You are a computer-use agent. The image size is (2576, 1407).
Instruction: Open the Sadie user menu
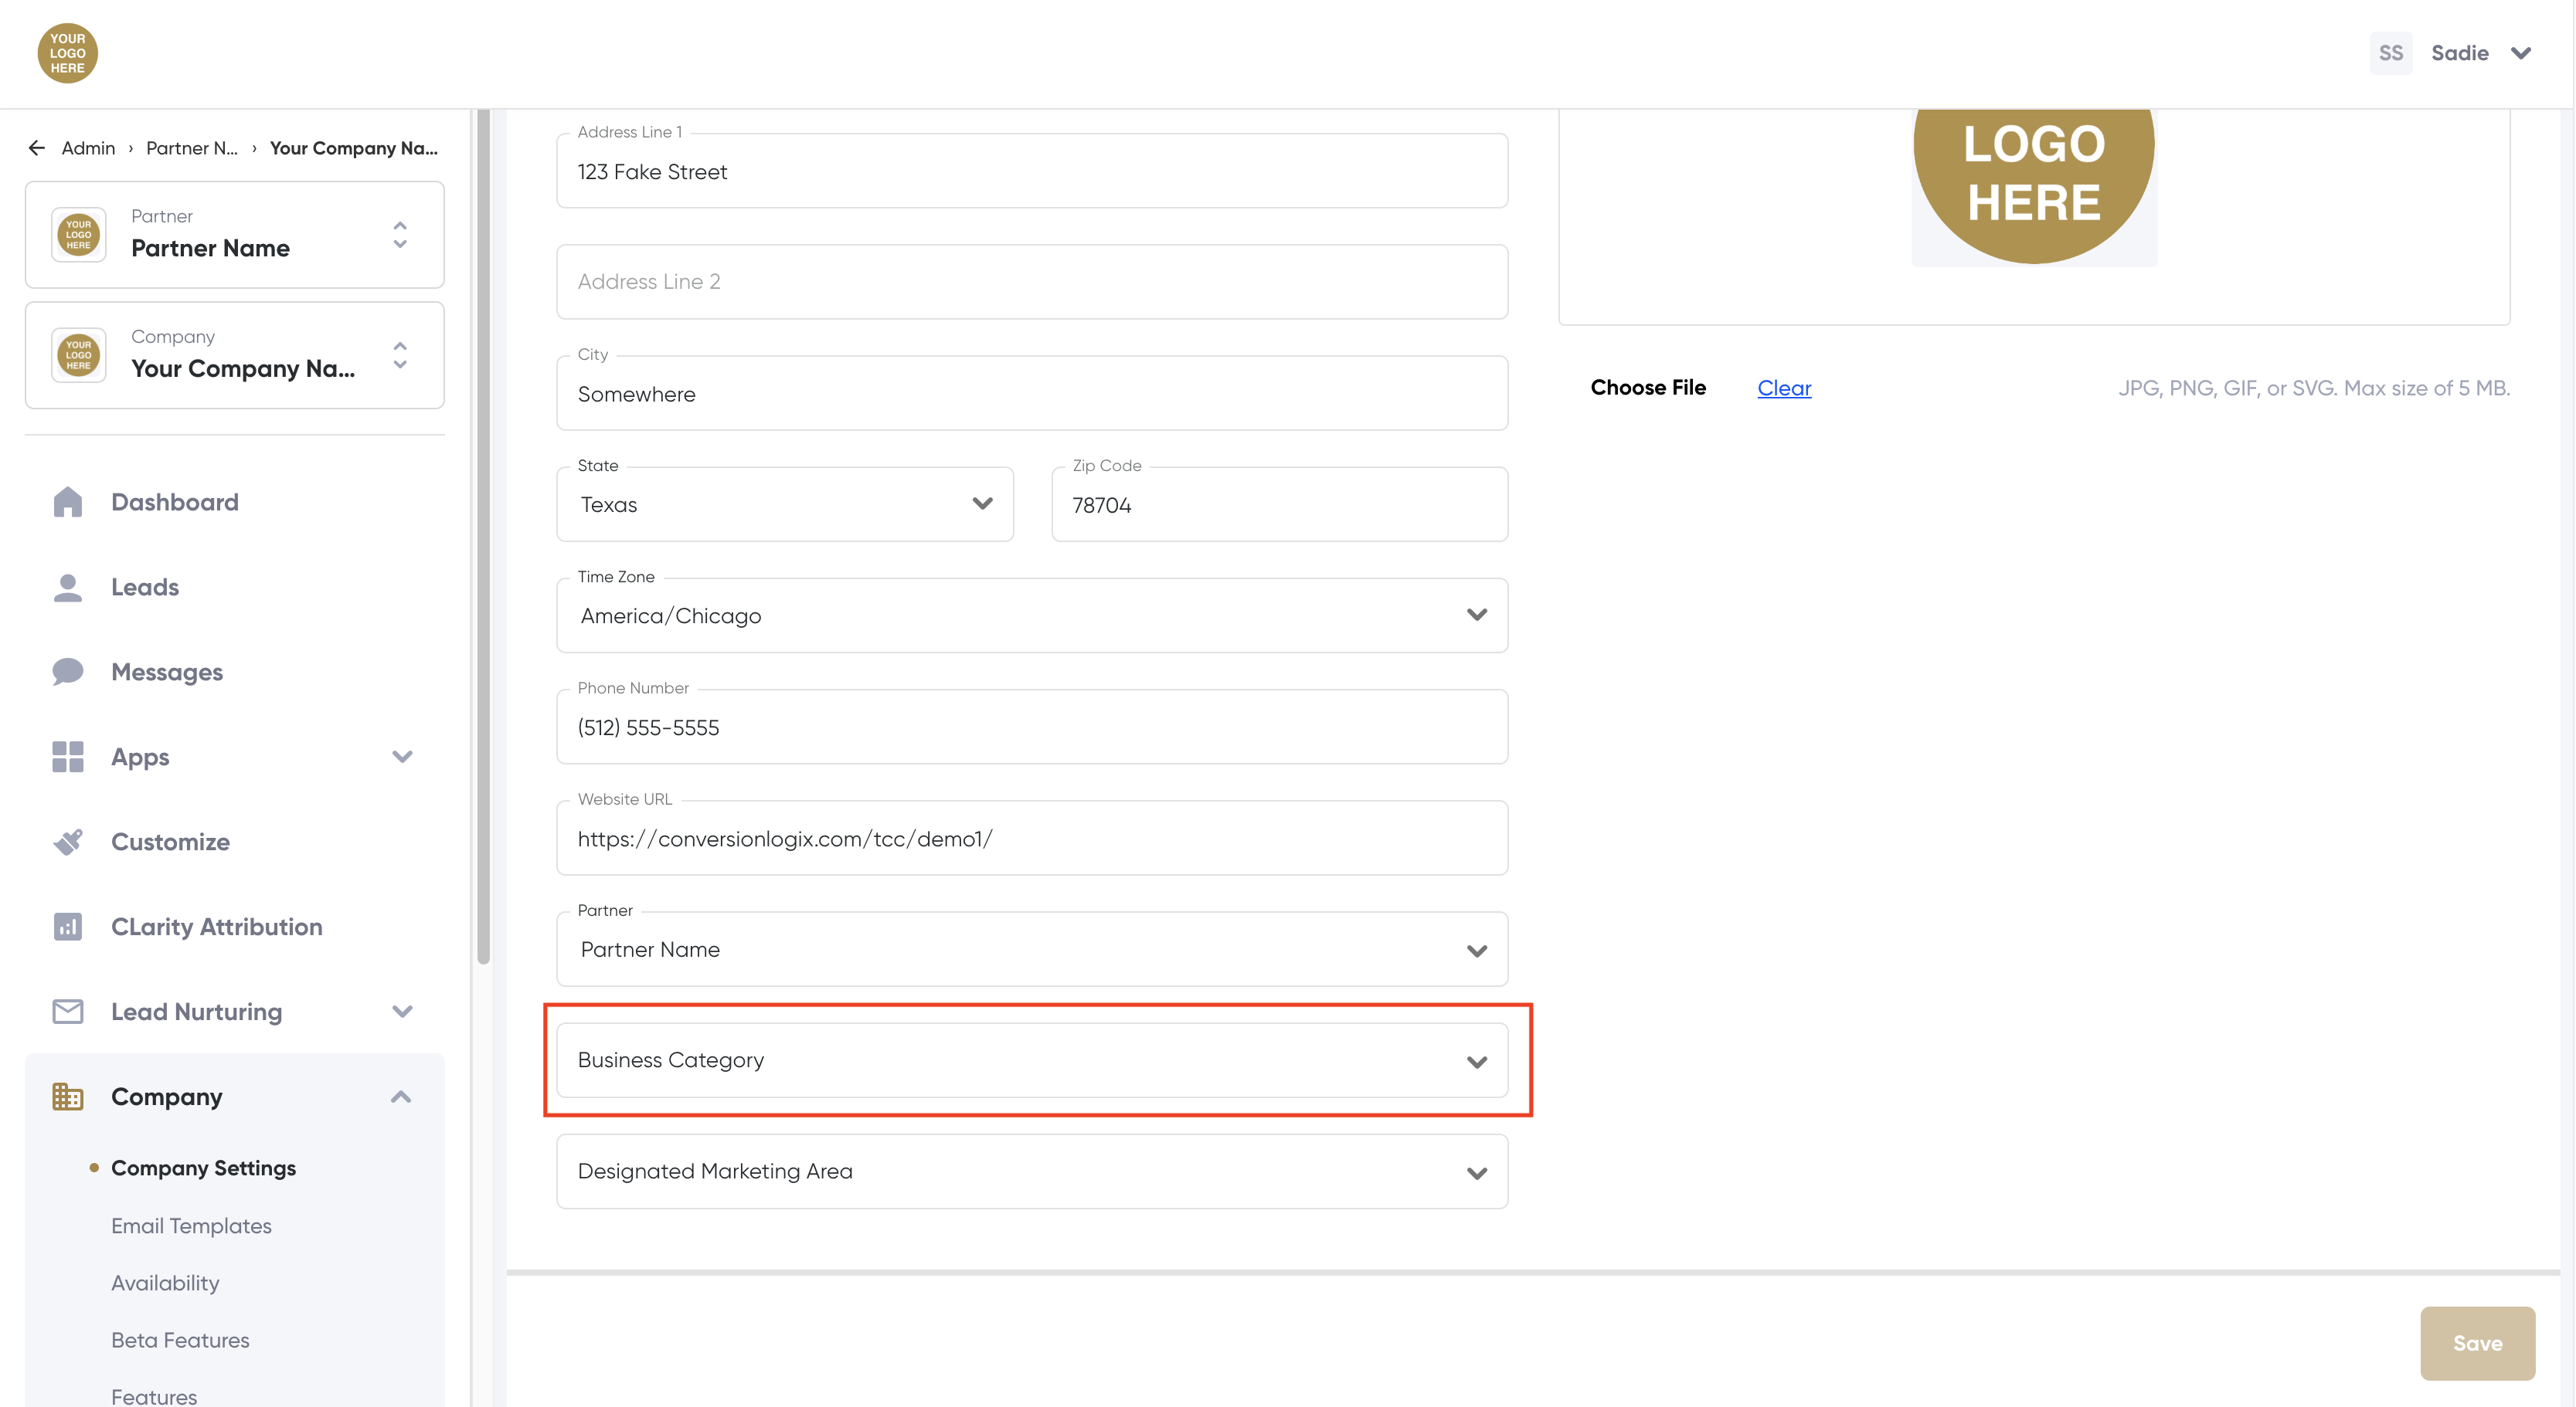[2477, 53]
